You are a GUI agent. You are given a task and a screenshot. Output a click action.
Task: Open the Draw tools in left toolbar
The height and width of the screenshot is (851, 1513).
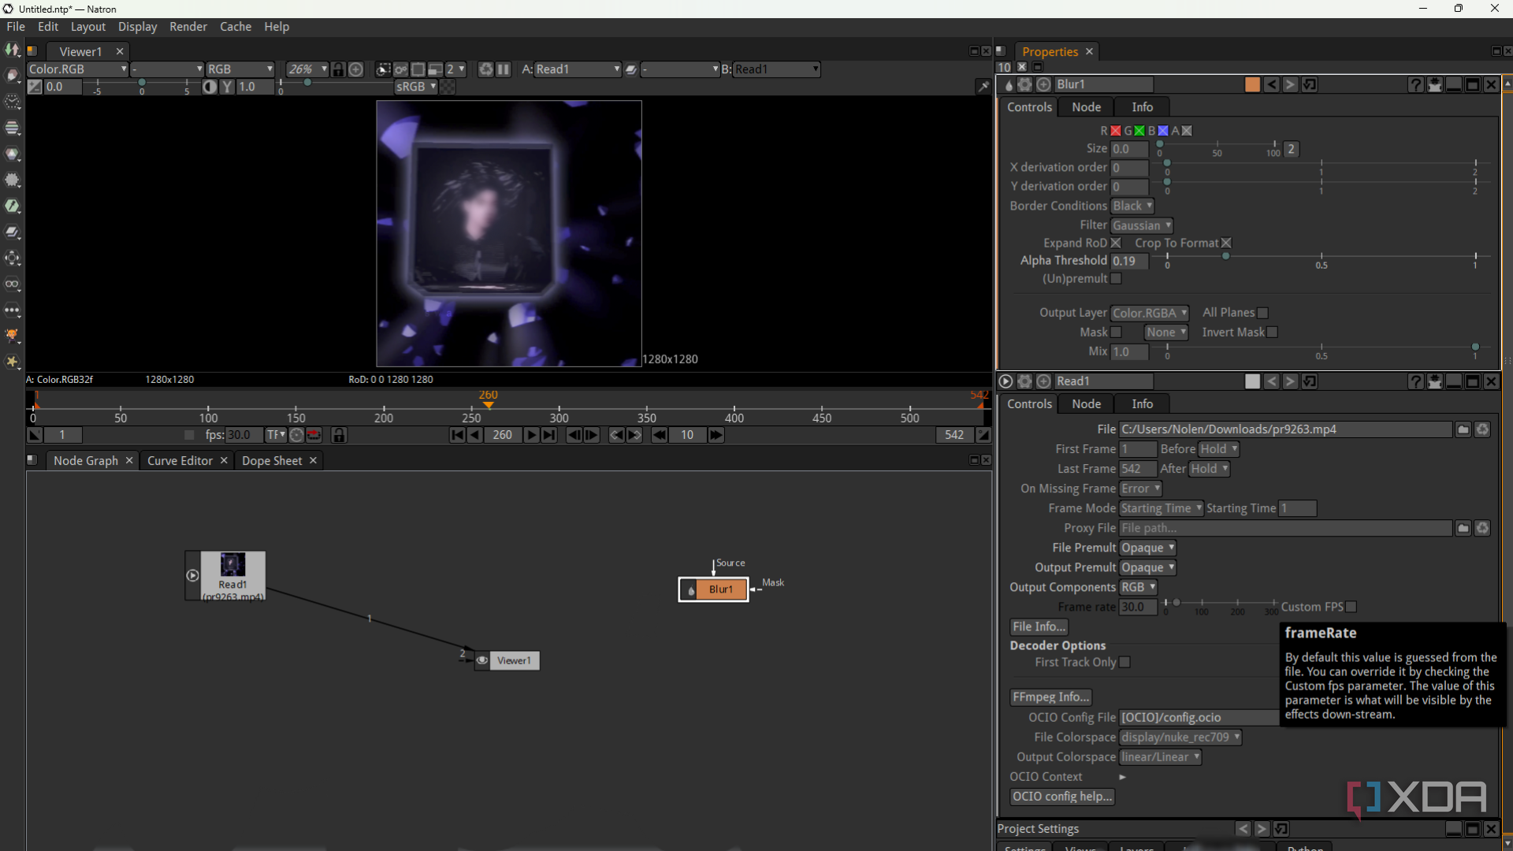click(13, 76)
